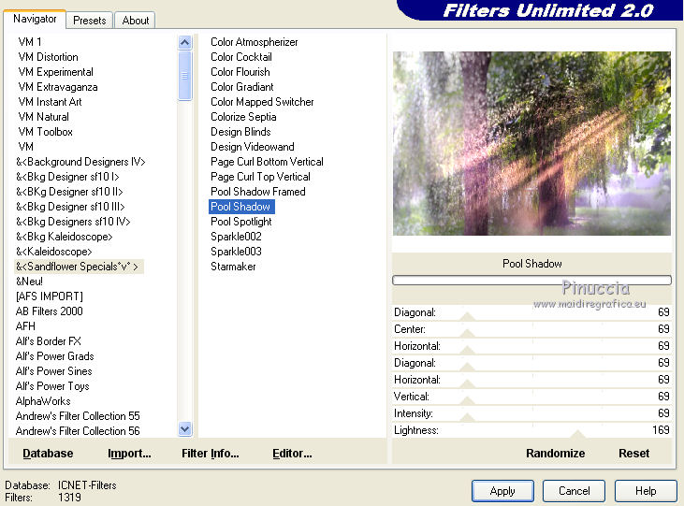The height and width of the screenshot is (506, 684).
Task: Select the Pool Shadow filter
Action: point(241,207)
